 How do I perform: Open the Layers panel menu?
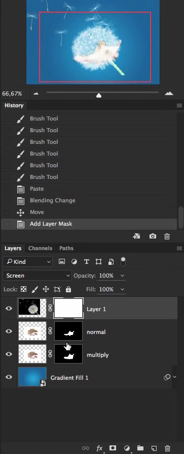[x=179, y=249]
